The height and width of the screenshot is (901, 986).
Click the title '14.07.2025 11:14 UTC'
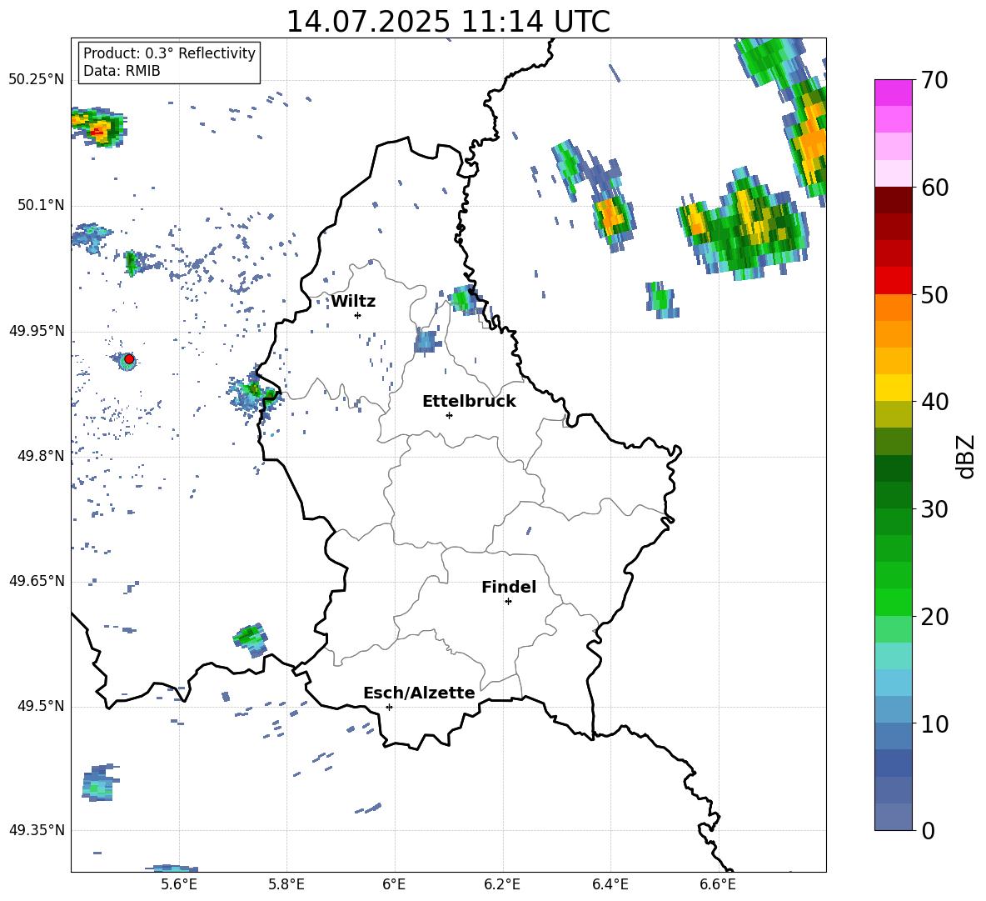pyautogui.click(x=448, y=22)
